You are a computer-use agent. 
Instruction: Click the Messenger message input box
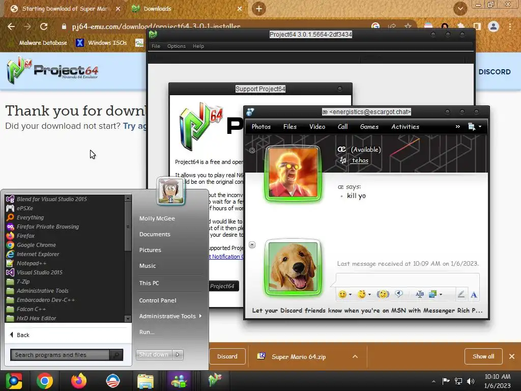(x=408, y=280)
